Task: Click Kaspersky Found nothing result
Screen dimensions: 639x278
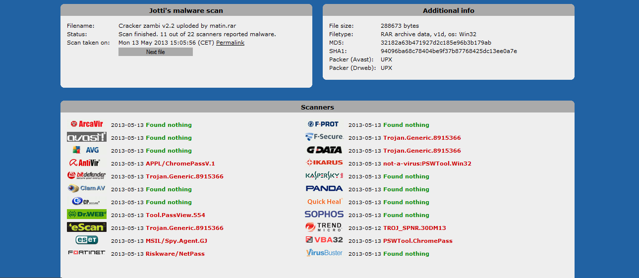Action: (406, 176)
